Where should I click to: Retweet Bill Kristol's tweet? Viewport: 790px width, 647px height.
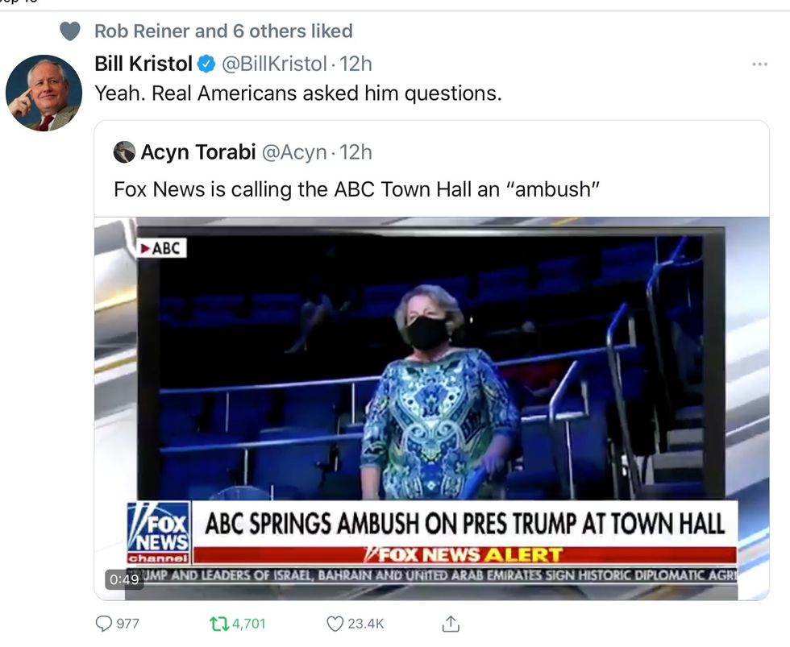[218, 624]
